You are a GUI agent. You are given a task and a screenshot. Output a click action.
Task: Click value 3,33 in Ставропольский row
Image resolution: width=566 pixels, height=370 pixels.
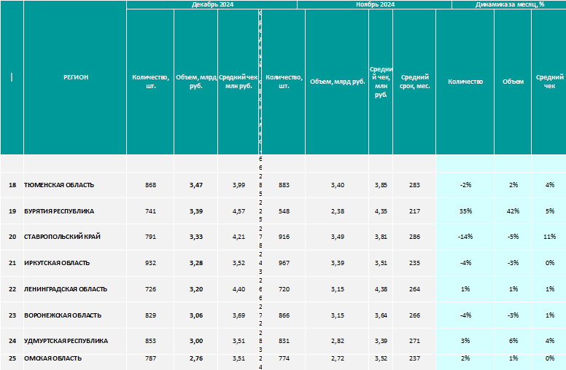[x=196, y=237]
